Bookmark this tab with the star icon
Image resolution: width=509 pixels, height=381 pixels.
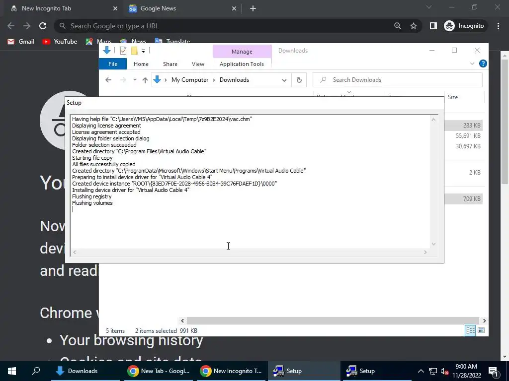click(413, 26)
